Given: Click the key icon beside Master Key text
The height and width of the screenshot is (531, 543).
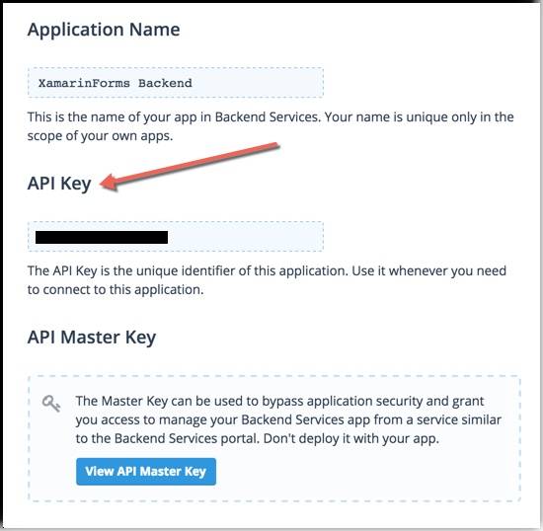Looking at the screenshot, I should click(51, 404).
